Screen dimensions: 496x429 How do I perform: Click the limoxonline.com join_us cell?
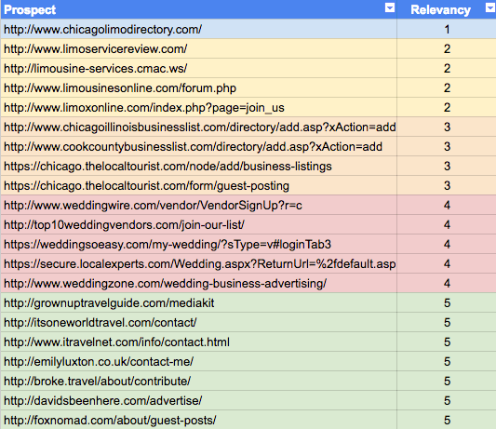coord(198,108)
